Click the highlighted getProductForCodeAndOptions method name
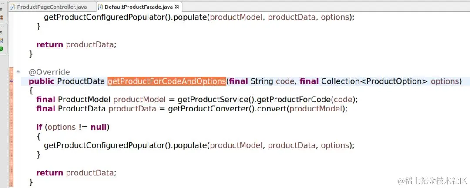Image resolution: width=470 pixels, height=188 pixels. pos(167,81)
